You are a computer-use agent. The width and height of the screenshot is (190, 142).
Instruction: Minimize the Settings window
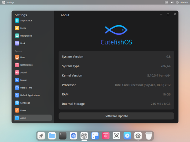[161, 14]
